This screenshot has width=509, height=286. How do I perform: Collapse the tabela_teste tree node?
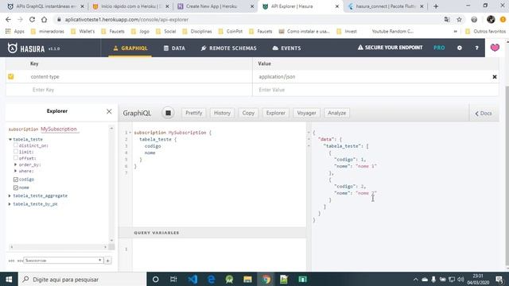pyautogui.click(x=10, y=140)
